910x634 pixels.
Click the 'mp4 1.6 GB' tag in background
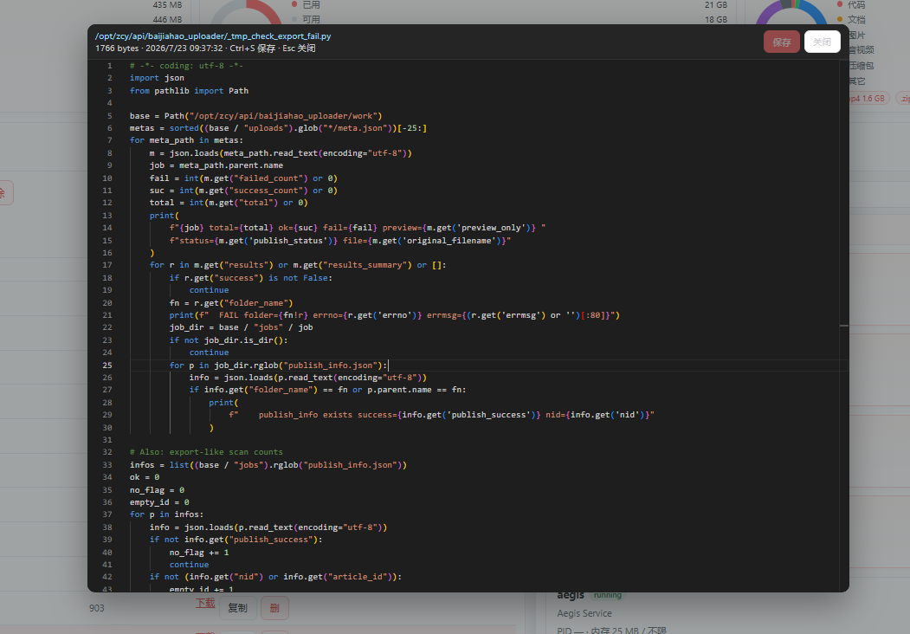pos(868,99)
